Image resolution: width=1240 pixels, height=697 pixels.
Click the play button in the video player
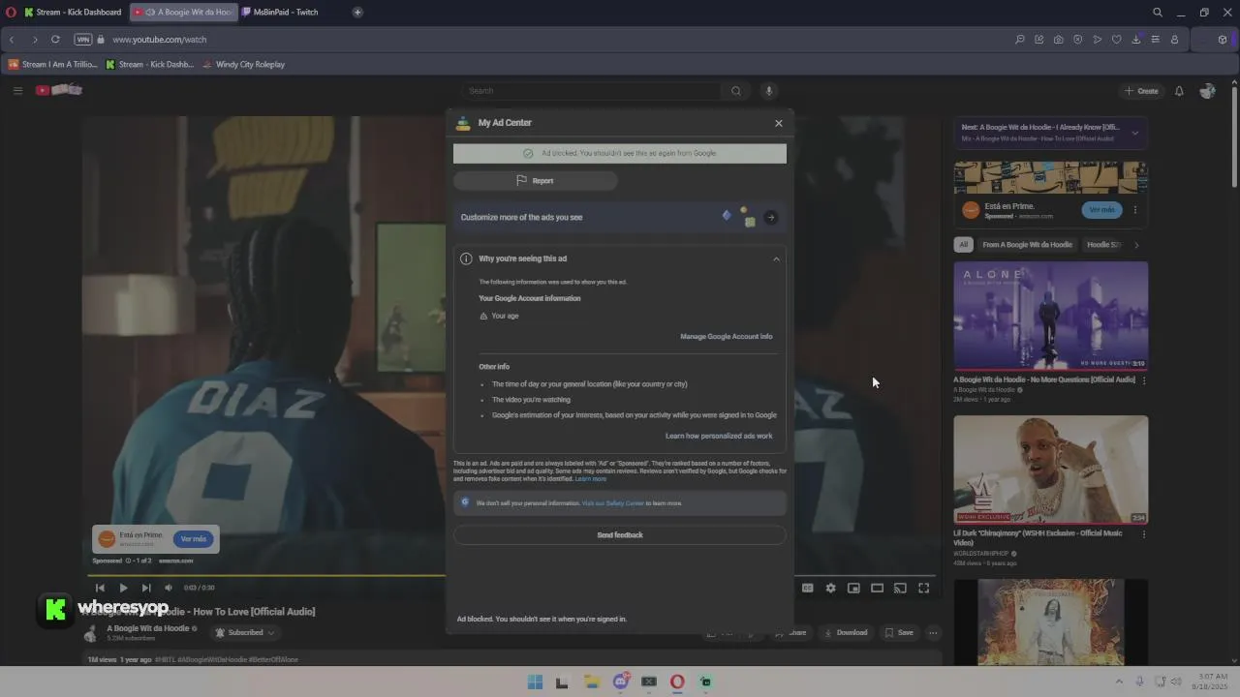coord(123,588)
